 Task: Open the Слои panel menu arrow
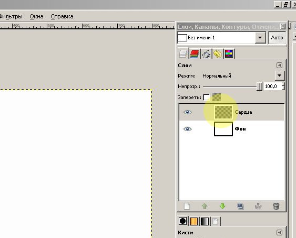point(279,65)
